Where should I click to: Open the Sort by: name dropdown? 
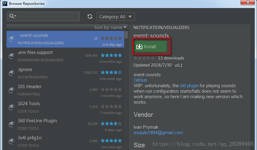tap(110, 27)
